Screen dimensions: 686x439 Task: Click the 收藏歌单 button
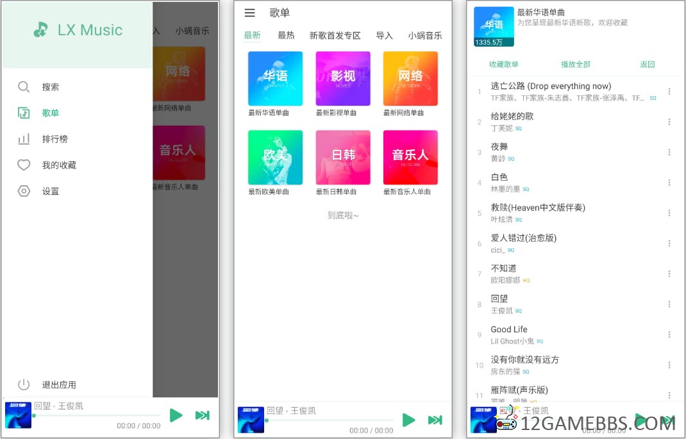pyautogui.click(x=504, y=65)
